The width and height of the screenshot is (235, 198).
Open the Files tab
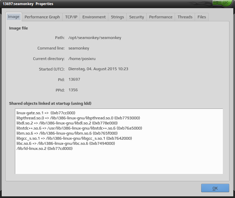(x=201, y=17)
